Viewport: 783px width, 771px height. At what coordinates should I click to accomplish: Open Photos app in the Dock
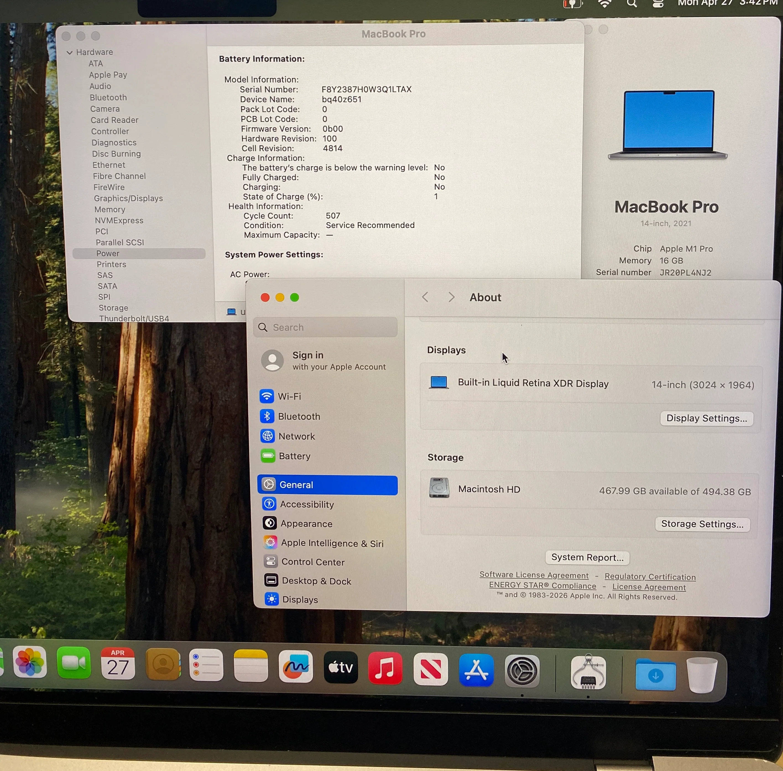30,662
